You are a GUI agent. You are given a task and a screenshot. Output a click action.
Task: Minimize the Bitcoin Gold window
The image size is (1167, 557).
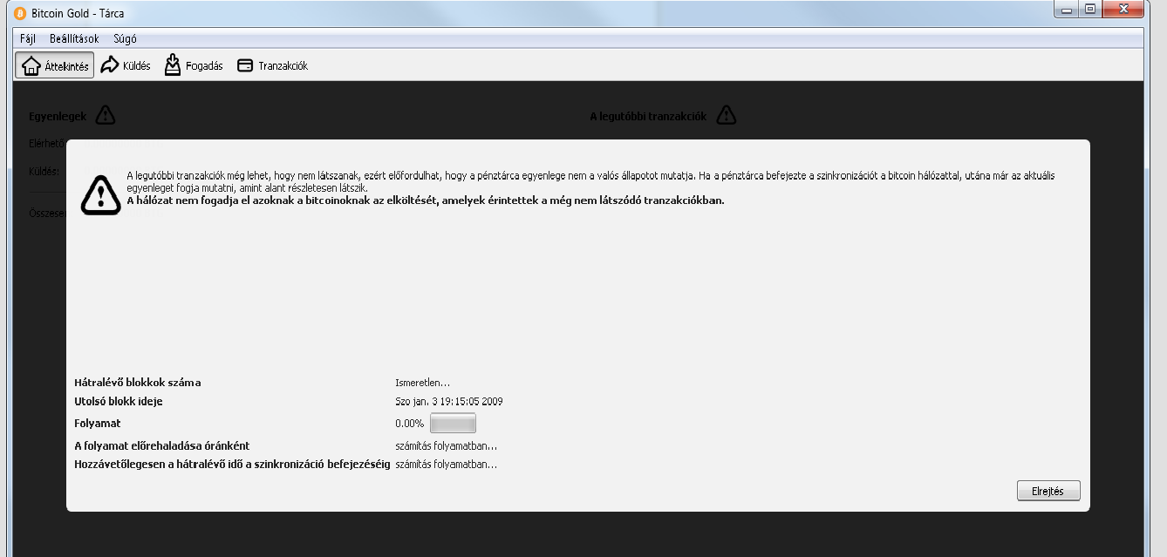point(1067,9)
